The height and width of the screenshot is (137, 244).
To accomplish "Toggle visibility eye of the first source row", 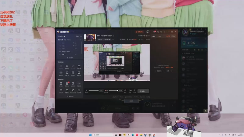I will coord(76,43).
